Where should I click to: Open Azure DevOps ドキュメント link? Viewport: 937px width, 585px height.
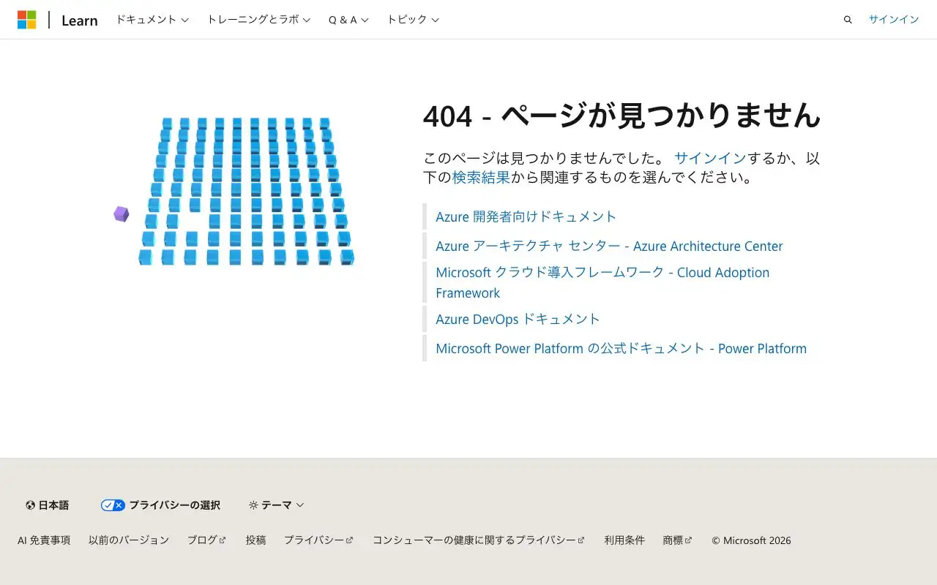[518, 319]
